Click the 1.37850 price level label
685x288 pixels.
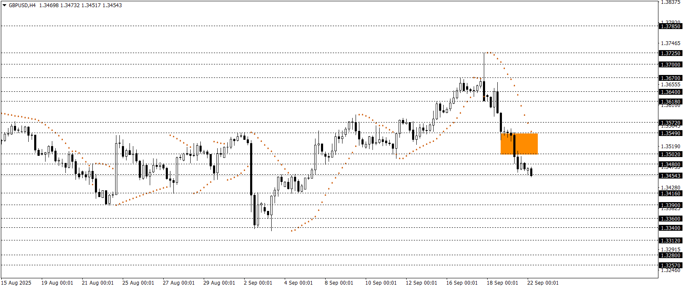(670, 26)
